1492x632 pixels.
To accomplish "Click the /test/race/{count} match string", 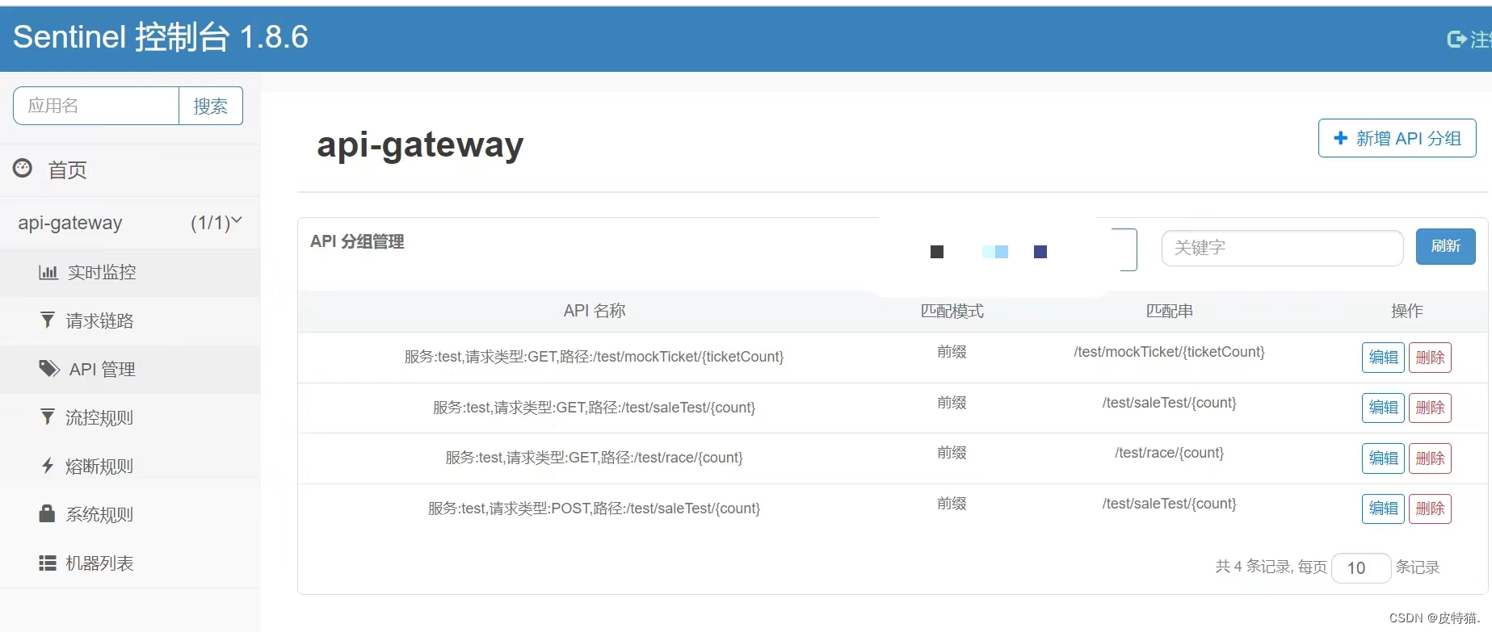I will tap(1169, 453).
